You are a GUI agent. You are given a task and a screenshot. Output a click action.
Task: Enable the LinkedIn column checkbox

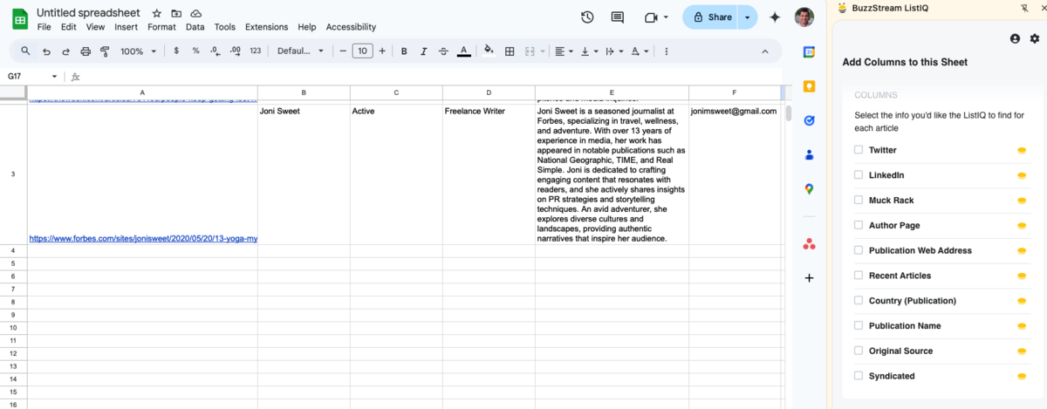click(859, 175)
